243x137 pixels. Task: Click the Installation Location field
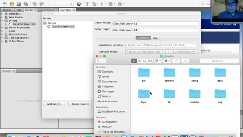[x=161, y=45]
